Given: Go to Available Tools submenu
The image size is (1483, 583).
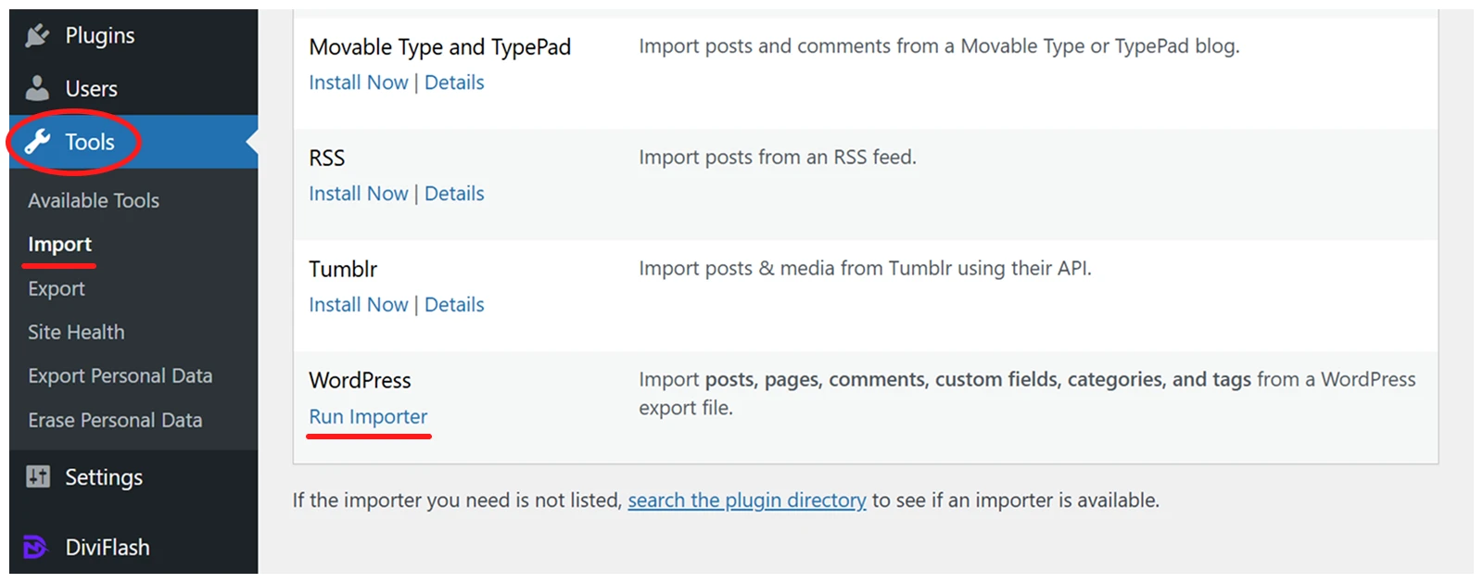Looking at the screenshot, I should pos(94,200).
